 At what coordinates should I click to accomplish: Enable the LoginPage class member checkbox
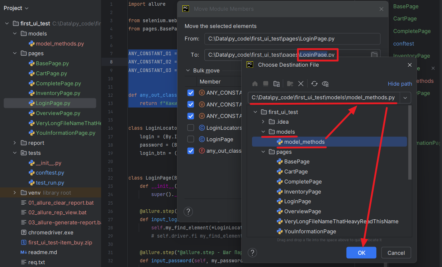191,139
